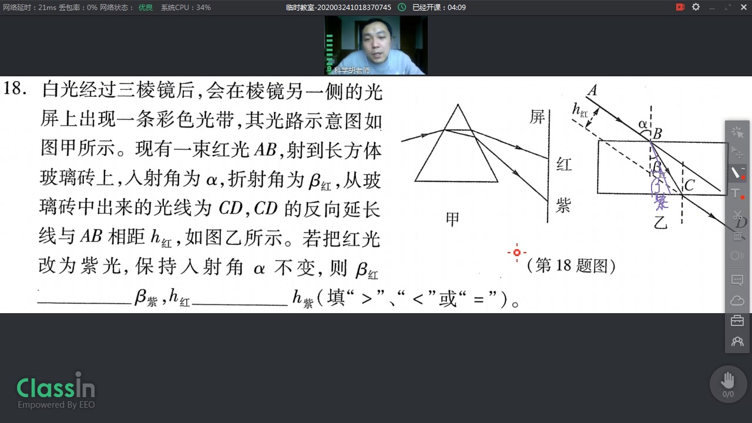Open settings gear in title bar
The image size is (752, 423).
tap(696, 7)
